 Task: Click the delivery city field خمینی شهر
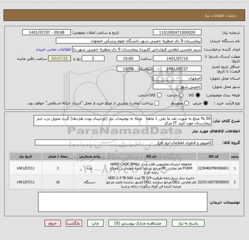click(177, 87)
